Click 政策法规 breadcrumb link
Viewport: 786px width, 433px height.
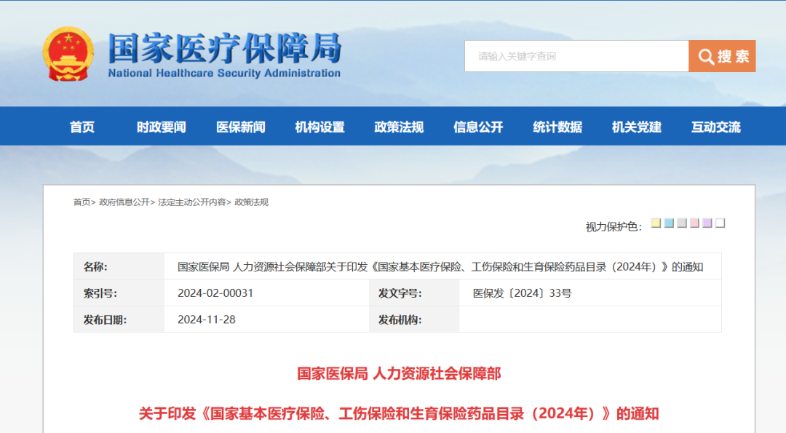click(252, 202)
